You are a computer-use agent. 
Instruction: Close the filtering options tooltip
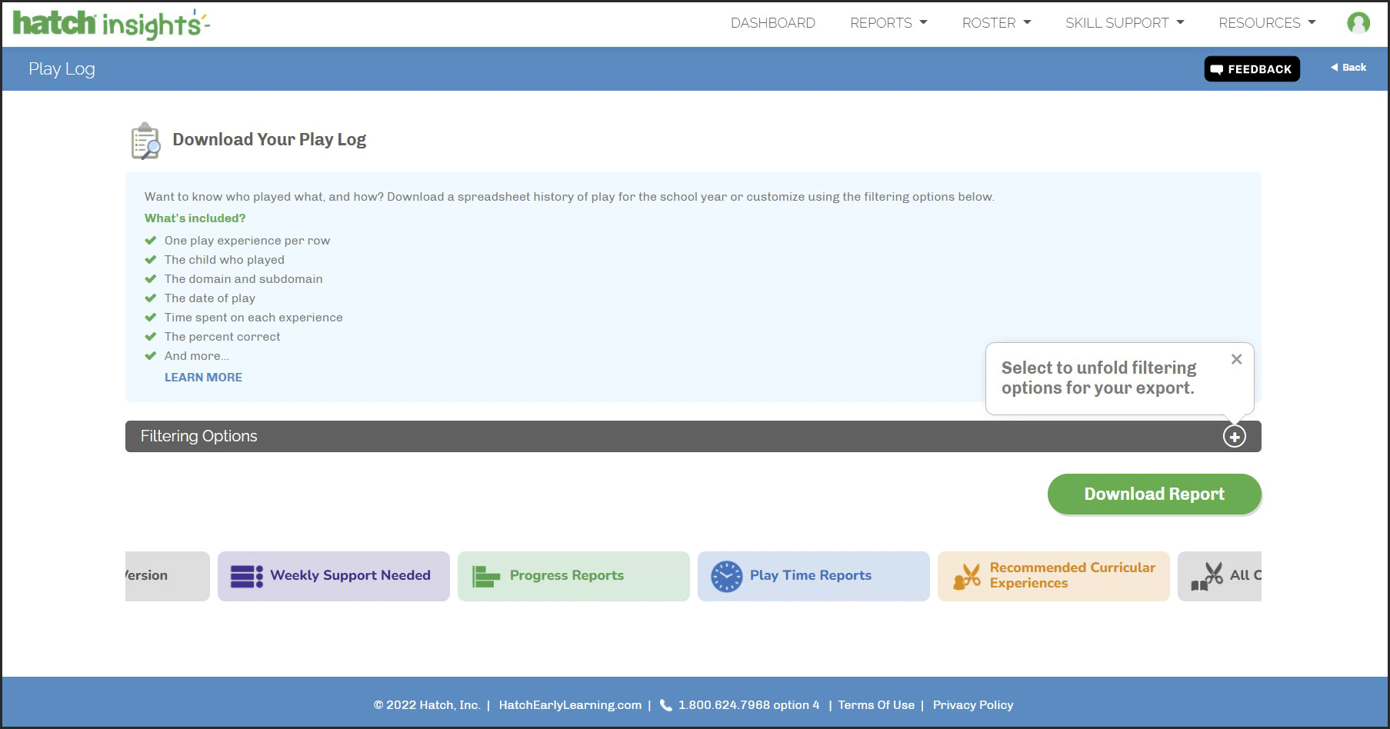[x=1236, y=359]
